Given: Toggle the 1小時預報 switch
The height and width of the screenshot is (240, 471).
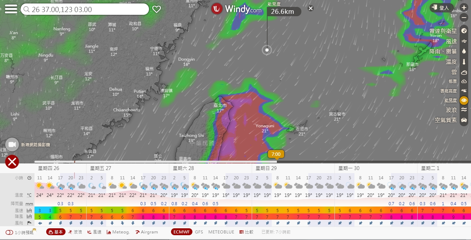Looking at the screenshot, I should click(x=10, y=232).
